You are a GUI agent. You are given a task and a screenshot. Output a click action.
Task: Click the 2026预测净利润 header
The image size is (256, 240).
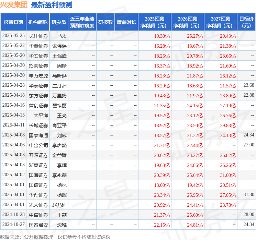click(x=188, y=22)
